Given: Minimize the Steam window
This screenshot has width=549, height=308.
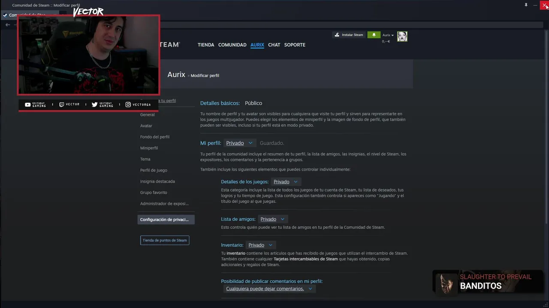Looking at the screenshot, I should tap(535, 5).
